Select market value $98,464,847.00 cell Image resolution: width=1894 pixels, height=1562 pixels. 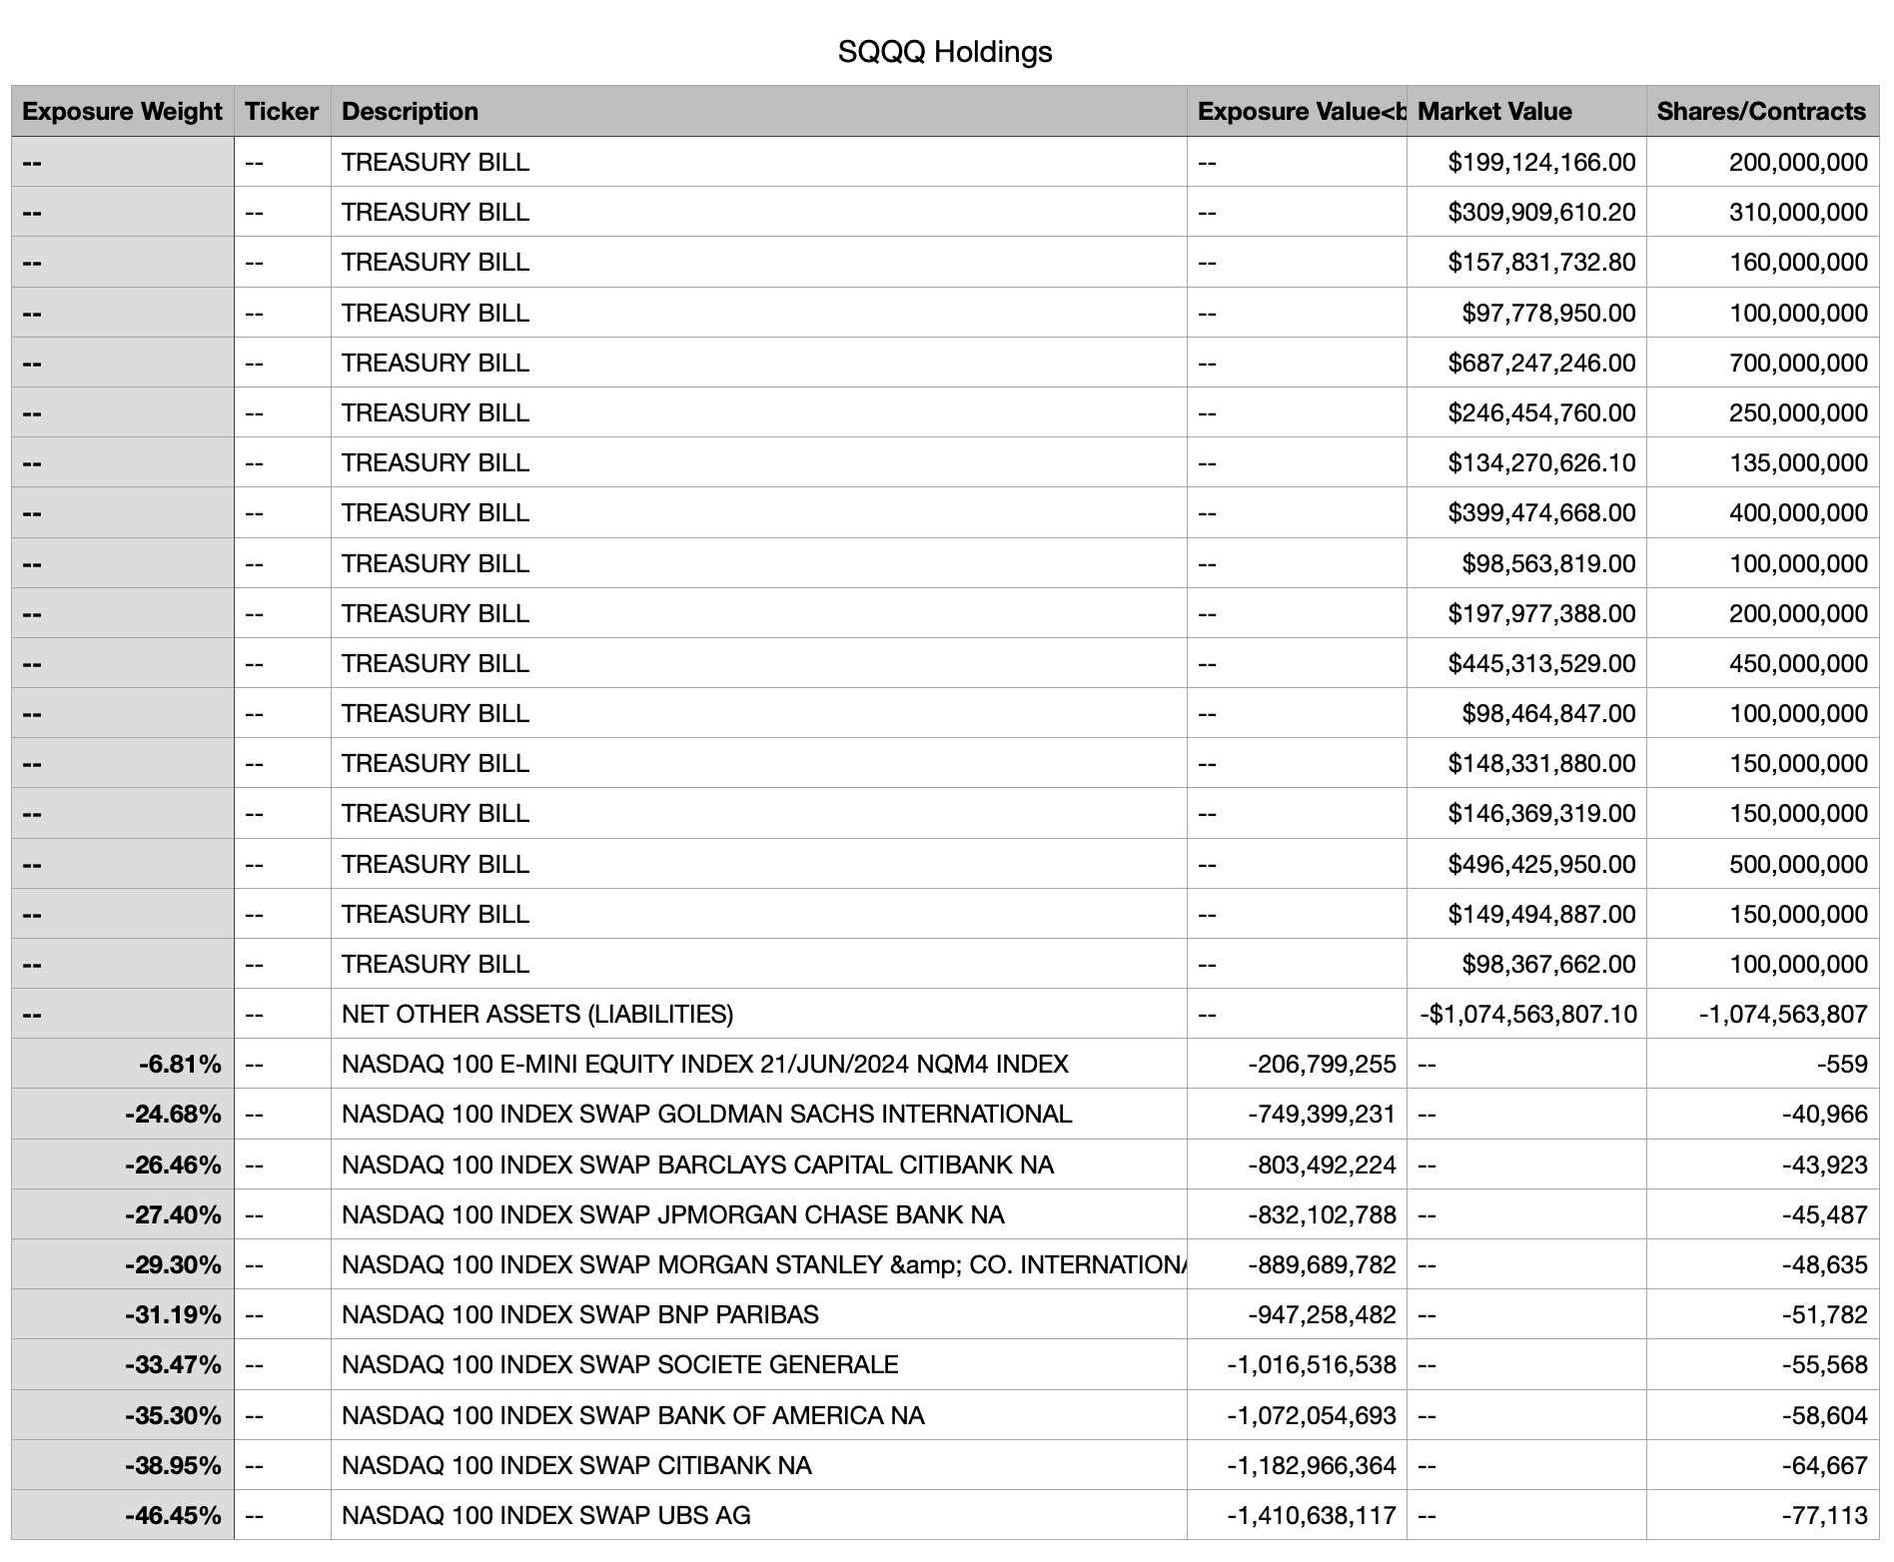[x=1526, y=713]
